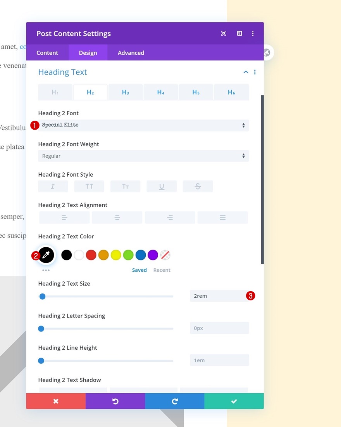Select the transparent no-color swatch
The image size is (341, 427).
click(165, 255)
